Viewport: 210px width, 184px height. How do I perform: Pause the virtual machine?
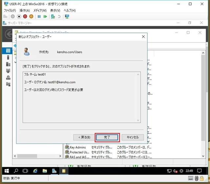pos(39,16)
